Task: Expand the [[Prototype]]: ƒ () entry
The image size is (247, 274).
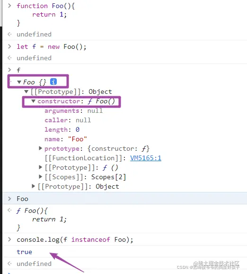Action: click(x=41, y=167)
